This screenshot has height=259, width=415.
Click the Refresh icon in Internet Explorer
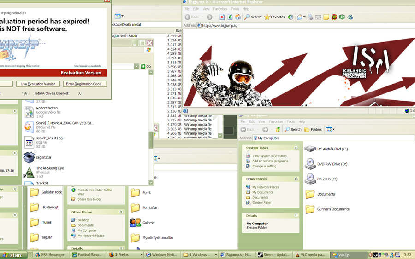tap(230, 17)
